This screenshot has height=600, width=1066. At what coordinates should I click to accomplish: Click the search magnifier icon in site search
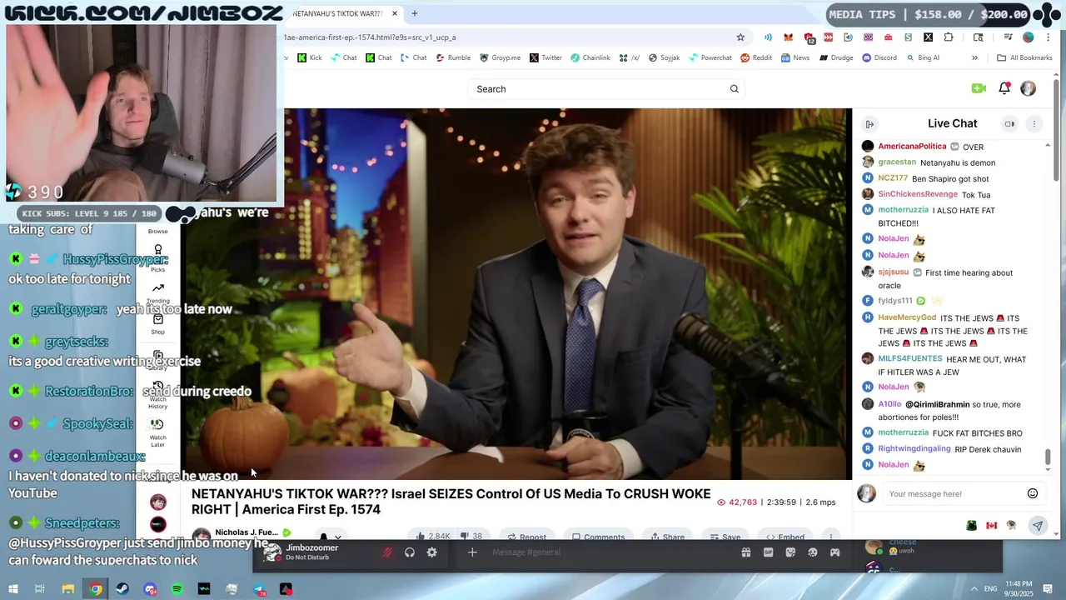[734, 89]
